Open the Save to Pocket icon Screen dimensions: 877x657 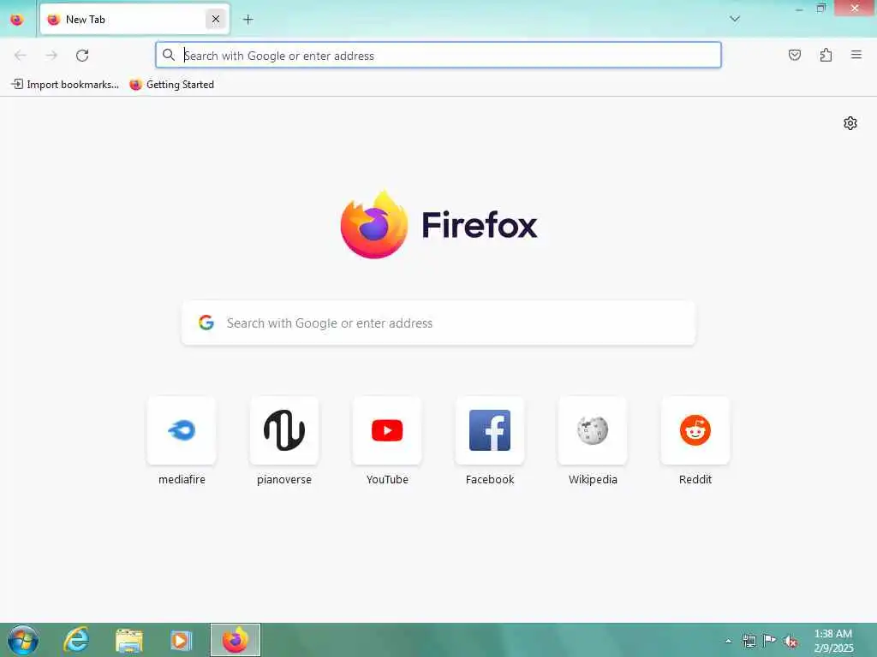click(x=794, y=55)
